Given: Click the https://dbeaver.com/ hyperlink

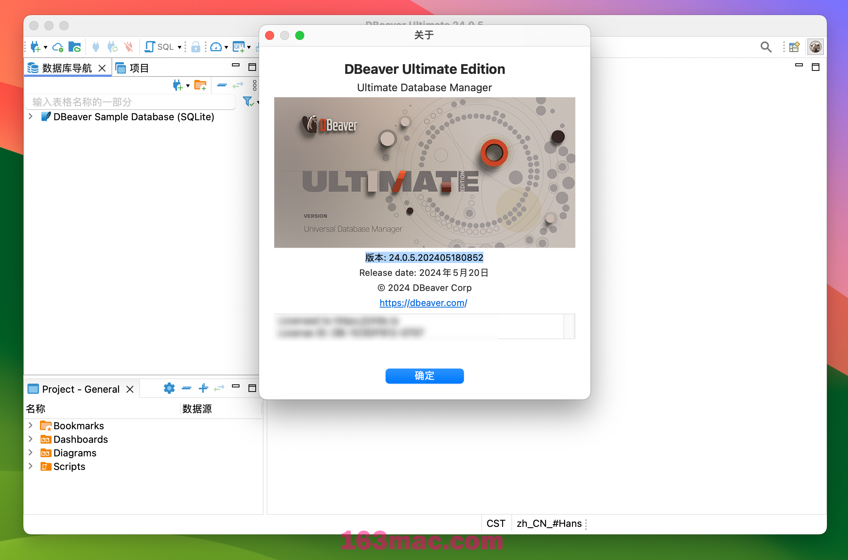Looking at the screenshot, I should pyautogui.click(x=425, y=303).
